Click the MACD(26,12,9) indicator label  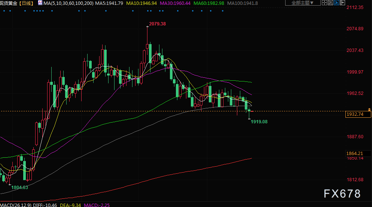pyautogui.click(x=16, y=205)
